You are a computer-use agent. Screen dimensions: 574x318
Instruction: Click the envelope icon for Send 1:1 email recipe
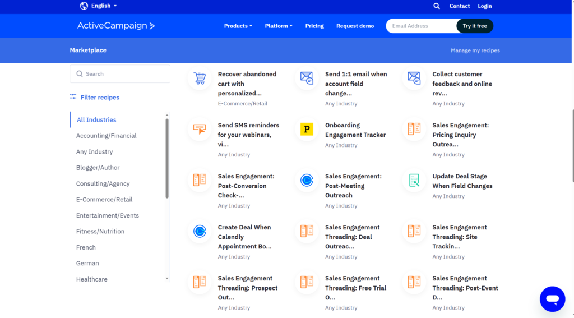pyautogui.click(x=307, y=78)
